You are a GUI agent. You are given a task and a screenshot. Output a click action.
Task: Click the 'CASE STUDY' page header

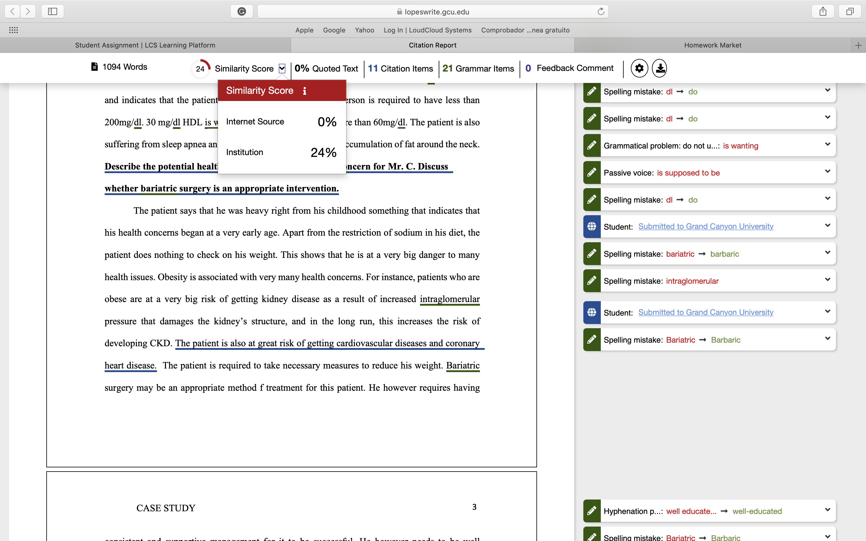[x=166, y=508]
